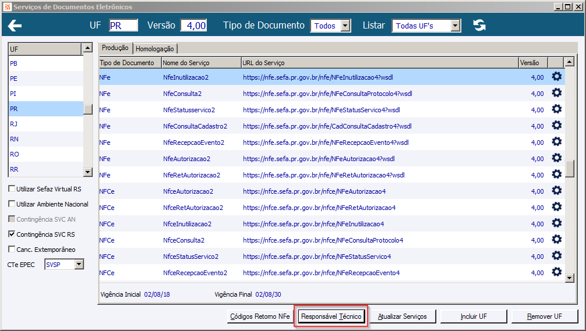Select RJ in the UF list
Screen dimensions: 586x331
pos(45,124)
